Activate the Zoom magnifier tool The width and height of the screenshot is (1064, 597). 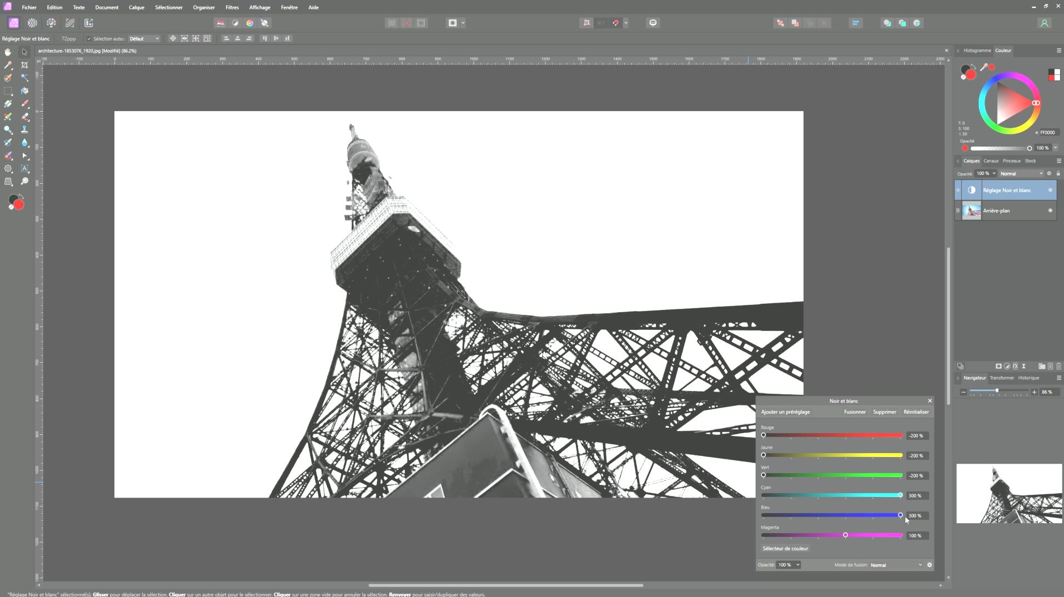click(x=24, y=182)
